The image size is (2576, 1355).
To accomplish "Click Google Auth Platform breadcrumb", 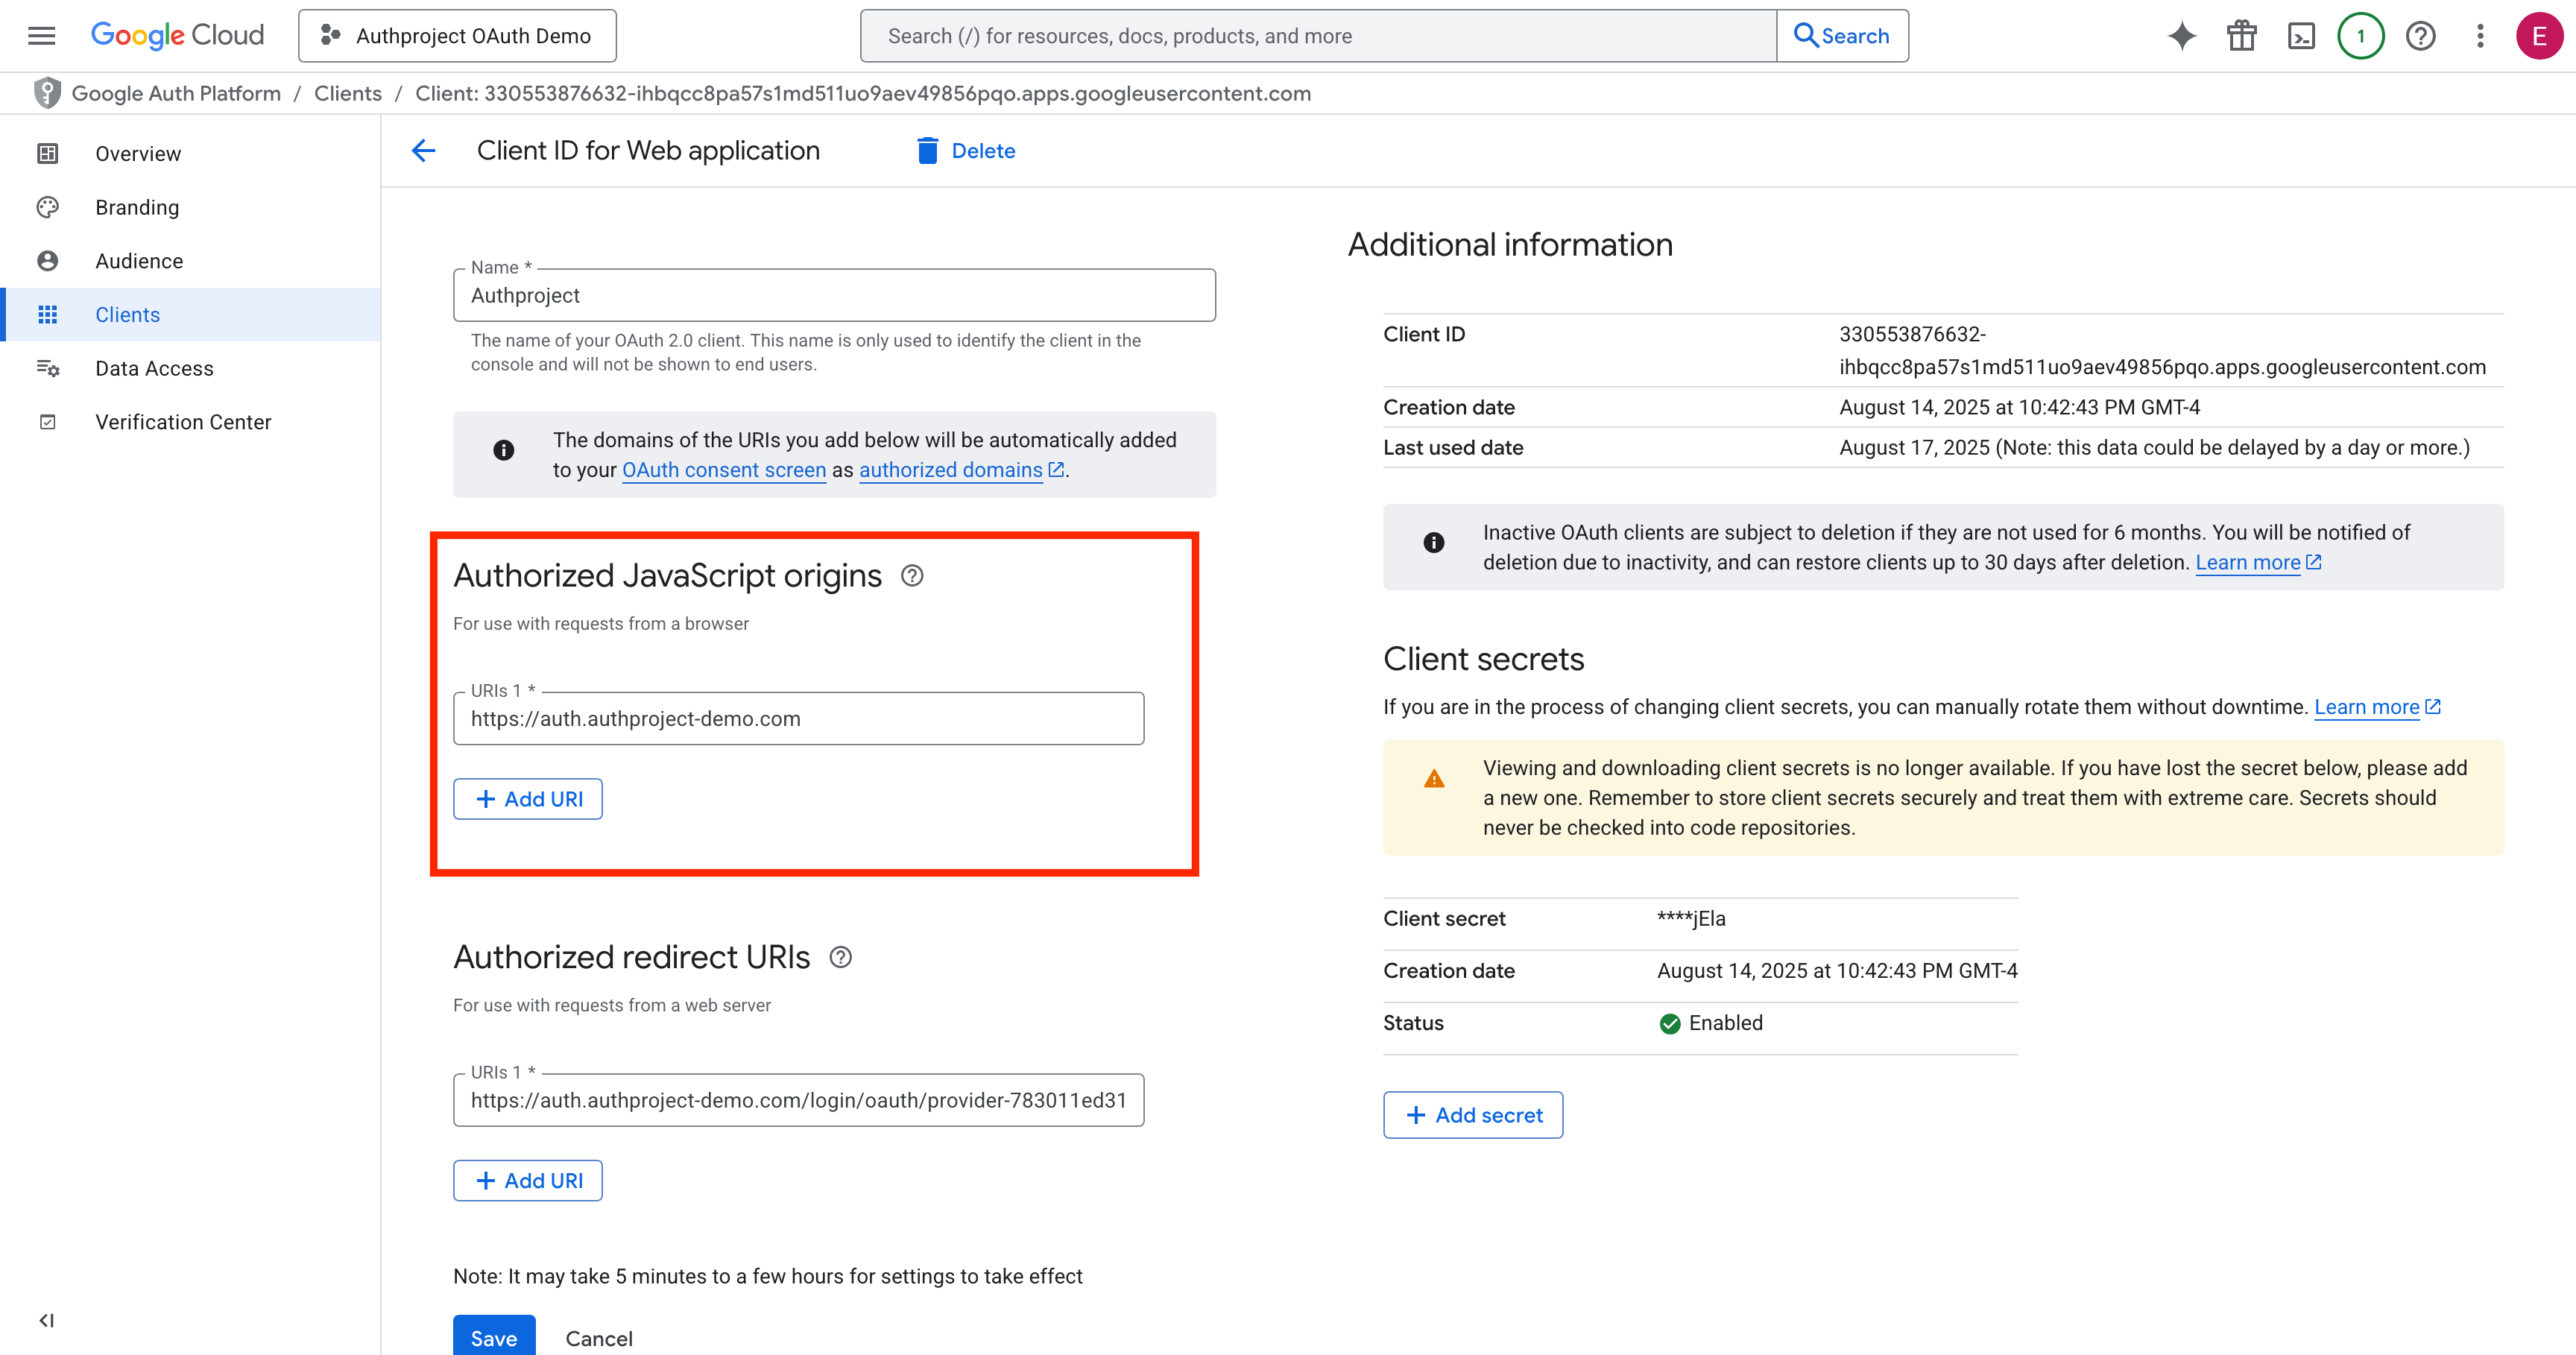I will click(176, 93).
